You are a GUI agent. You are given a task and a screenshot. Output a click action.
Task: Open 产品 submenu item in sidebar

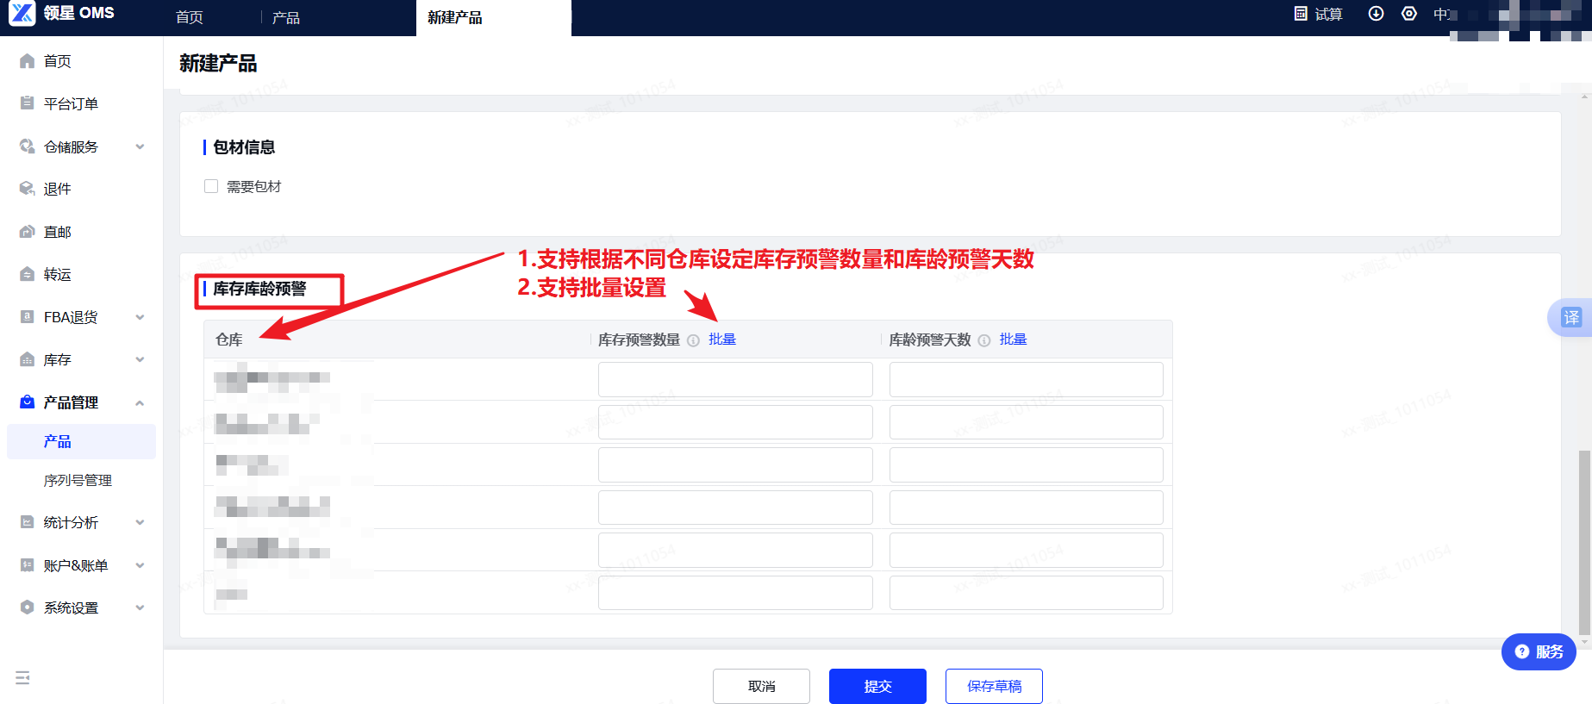(81, 441)
